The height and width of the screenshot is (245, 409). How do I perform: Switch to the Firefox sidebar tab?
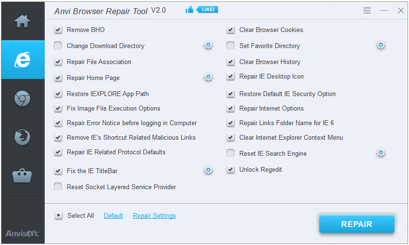coord(22,137)
